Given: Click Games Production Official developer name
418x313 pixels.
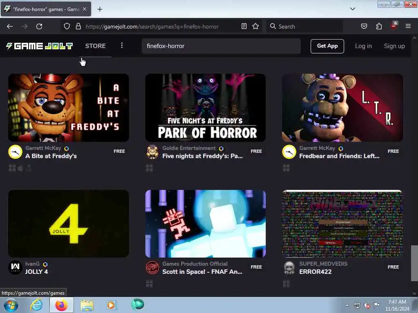Looking at the screenshot, I should click(195, 264).
